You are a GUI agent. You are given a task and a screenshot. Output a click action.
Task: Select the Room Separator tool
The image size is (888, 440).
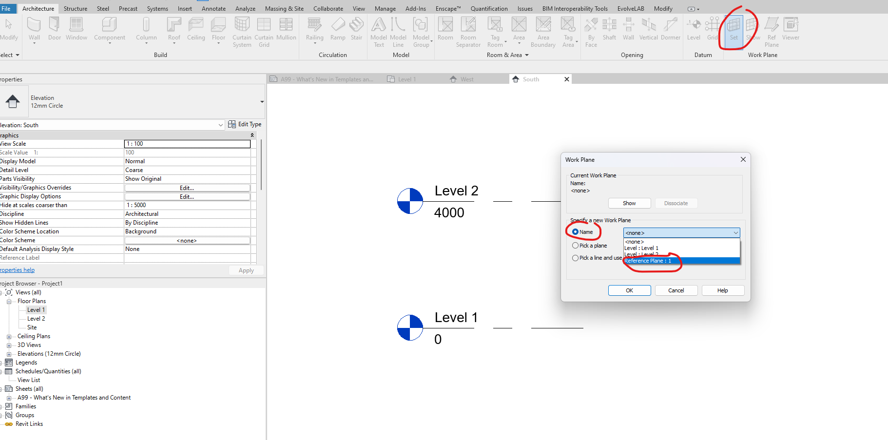pyautogui.click(x=468, y=32)
